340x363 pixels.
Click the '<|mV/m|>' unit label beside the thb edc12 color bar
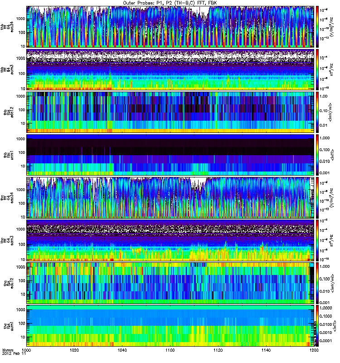[x=330, y=112]
